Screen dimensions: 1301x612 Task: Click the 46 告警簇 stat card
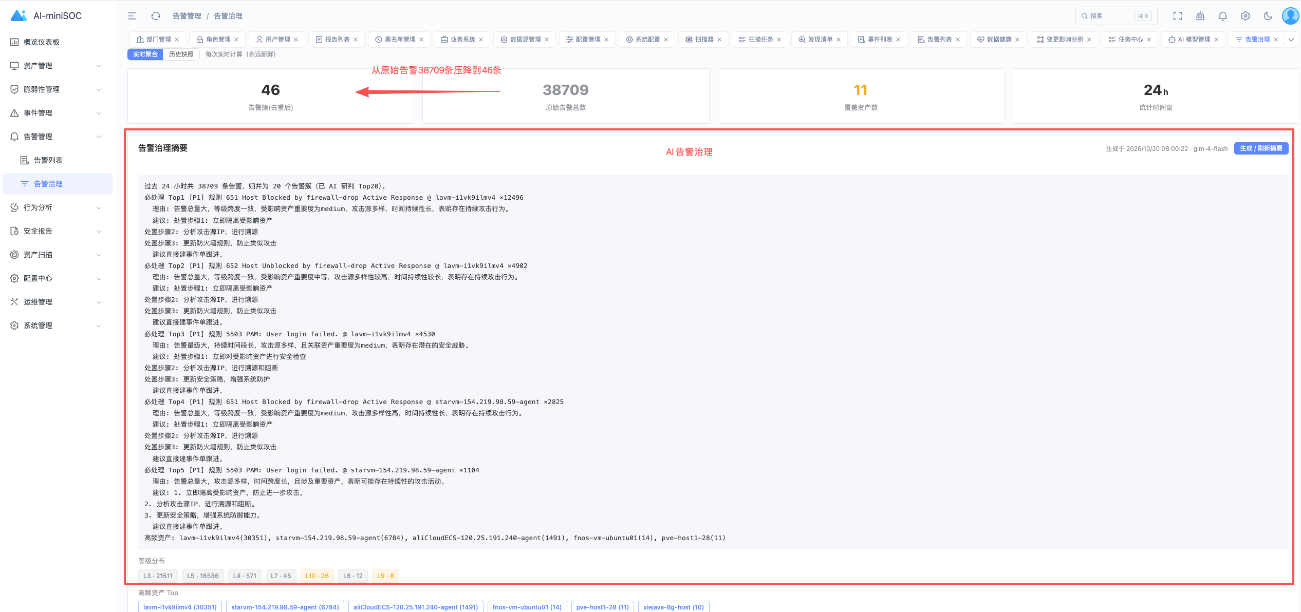[271, 97]
